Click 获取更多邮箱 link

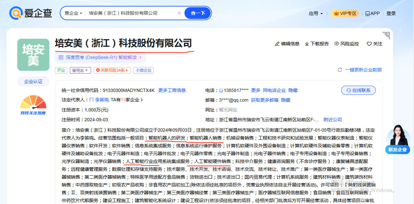264,100
